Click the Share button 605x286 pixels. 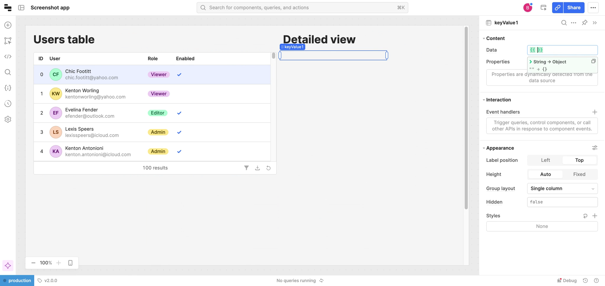[x=574, y=8]
